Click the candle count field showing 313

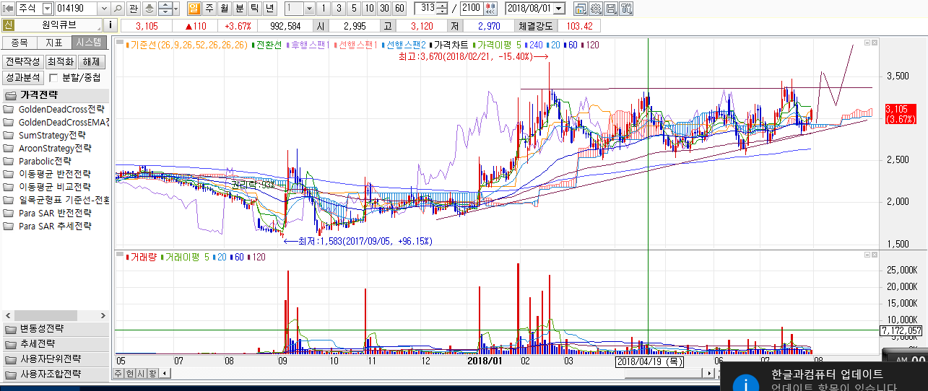(426, 9)
